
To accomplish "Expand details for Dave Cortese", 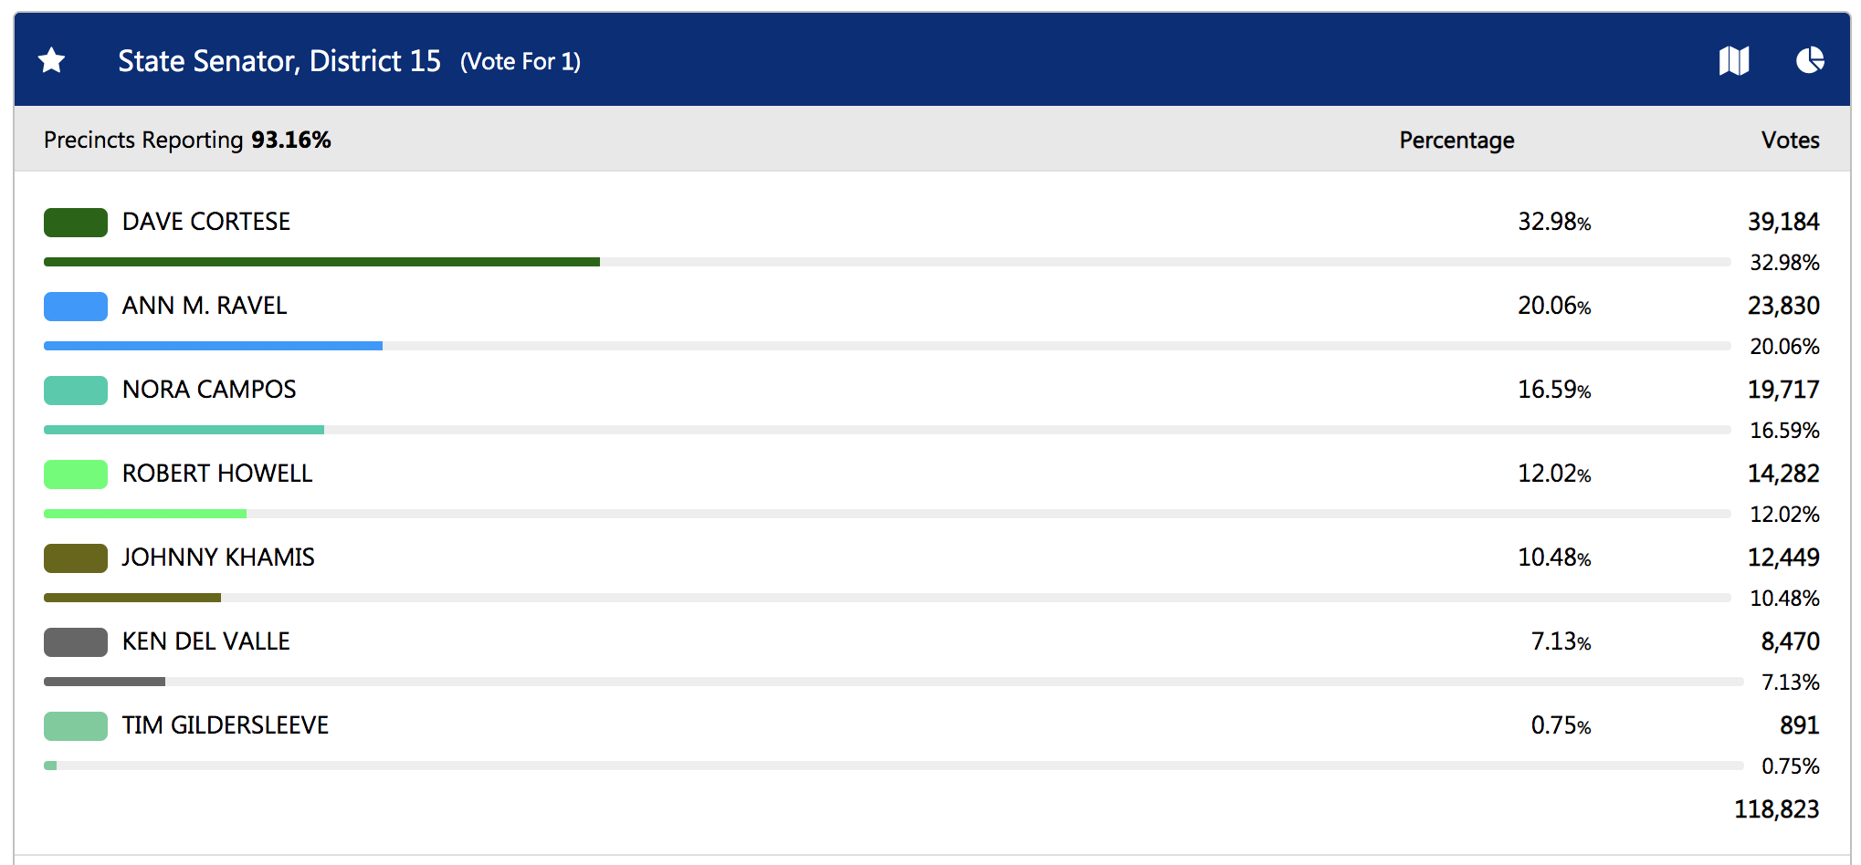I will [x=205, y=222].
